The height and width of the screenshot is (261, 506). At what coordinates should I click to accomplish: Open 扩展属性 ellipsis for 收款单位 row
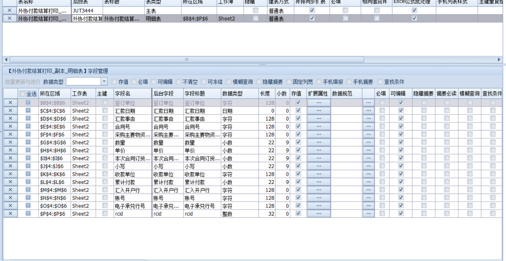(319, 174)
